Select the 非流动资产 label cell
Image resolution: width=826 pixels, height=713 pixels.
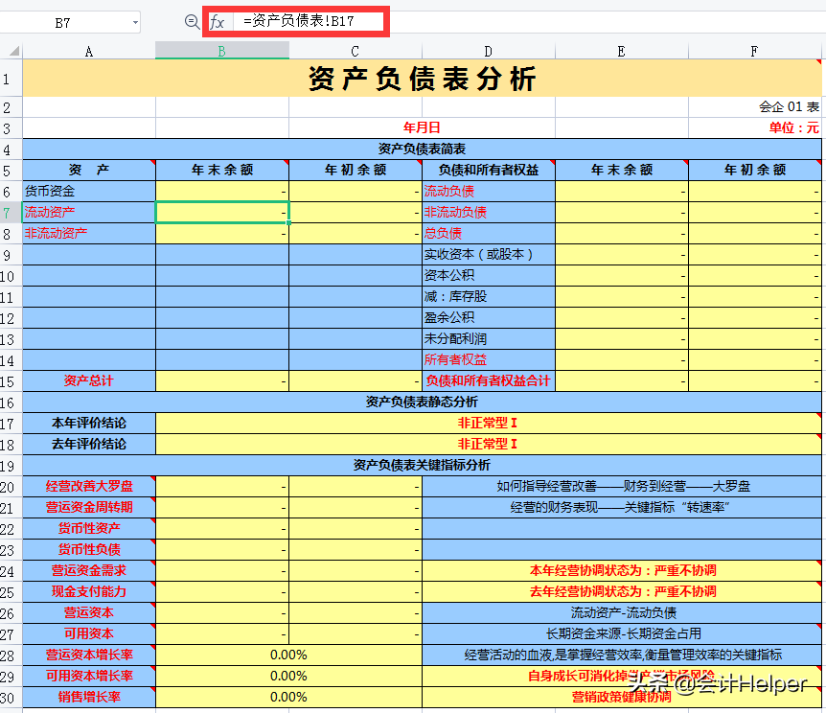tap(88, 233)
